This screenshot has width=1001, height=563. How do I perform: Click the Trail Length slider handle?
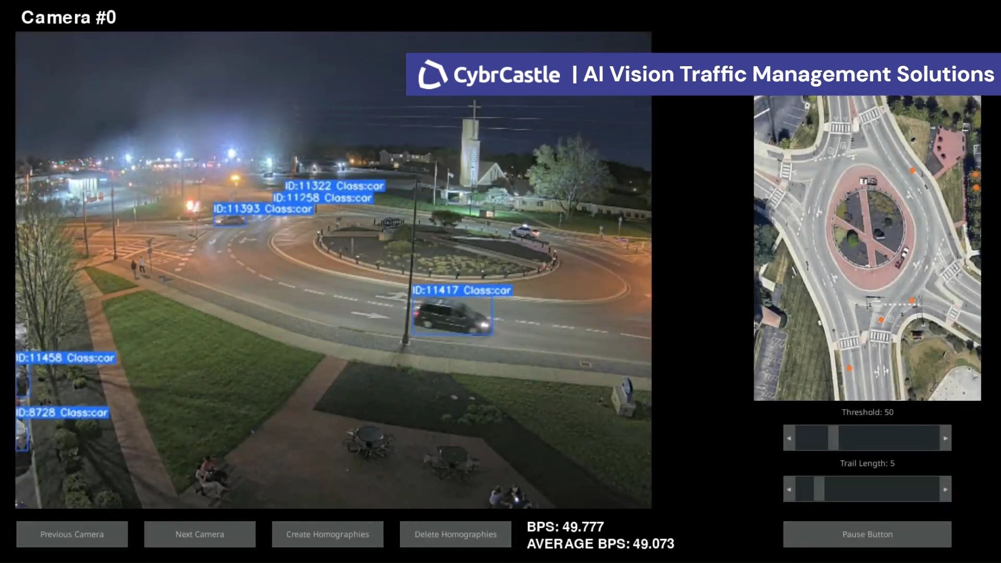click(x=819, y=489)
